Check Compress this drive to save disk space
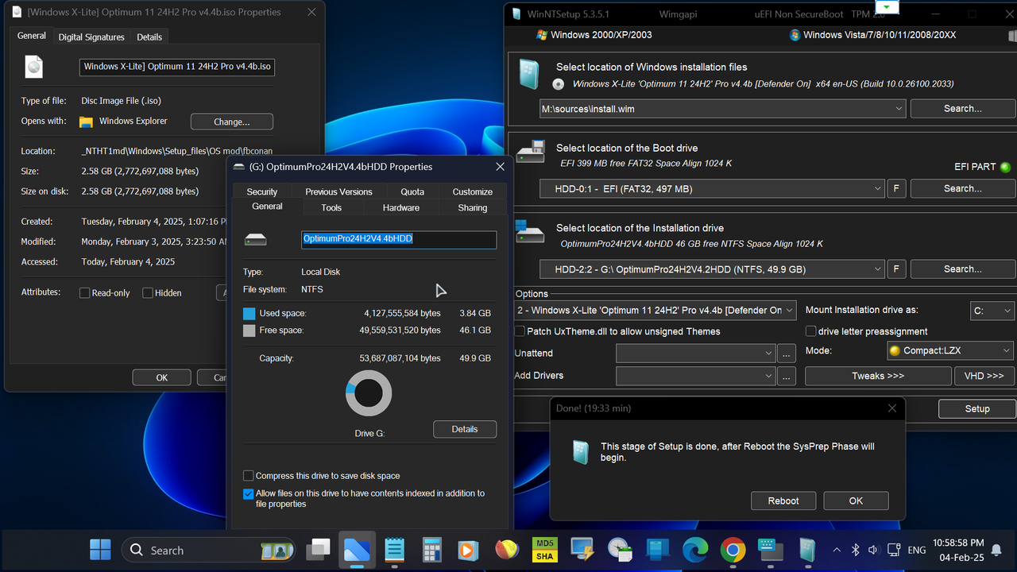 coord(249,475)
